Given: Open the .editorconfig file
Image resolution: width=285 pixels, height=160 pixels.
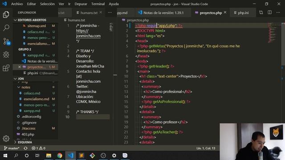Looking at the screenshot, I should (x=31, y=116).
